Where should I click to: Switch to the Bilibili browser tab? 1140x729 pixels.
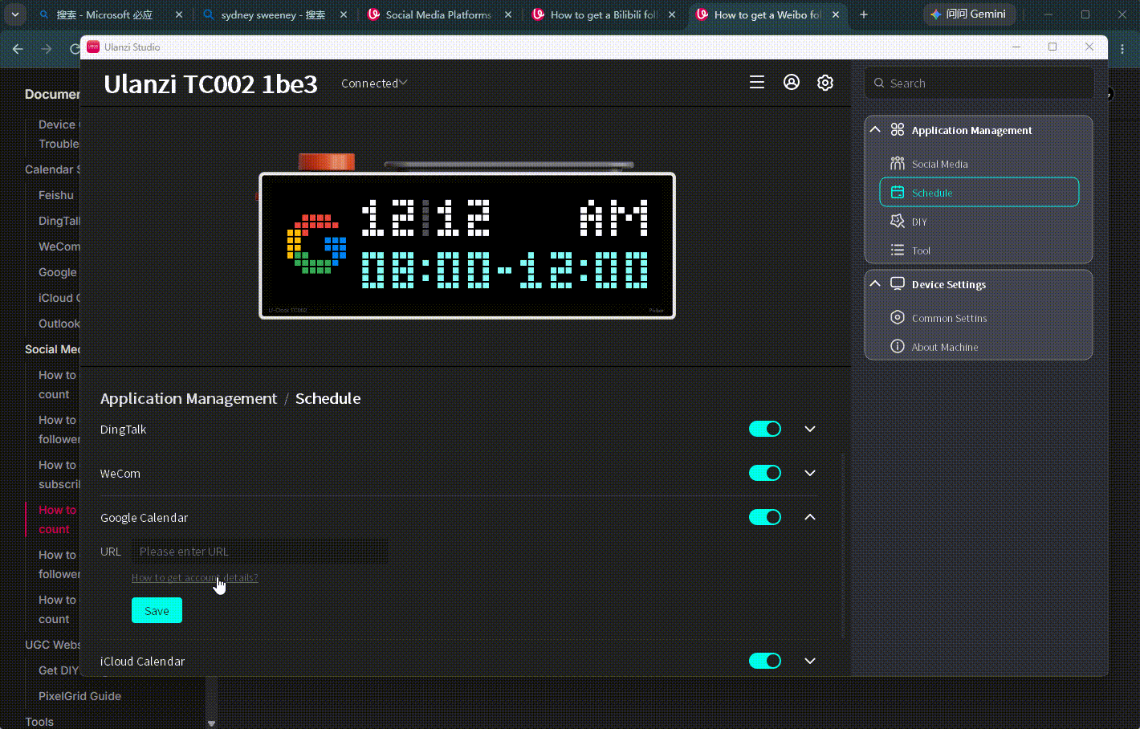[605, 14]
